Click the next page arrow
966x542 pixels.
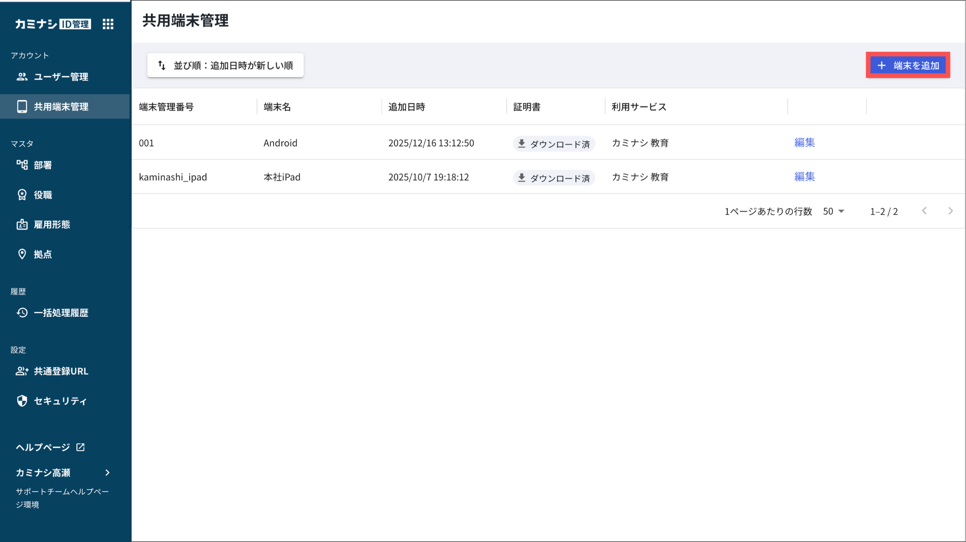[950, 211]
